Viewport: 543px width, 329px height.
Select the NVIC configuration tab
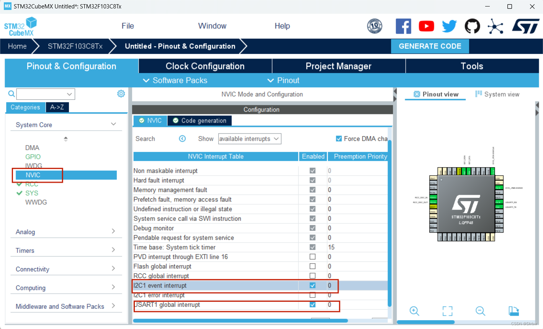click(x=150, y=121)
